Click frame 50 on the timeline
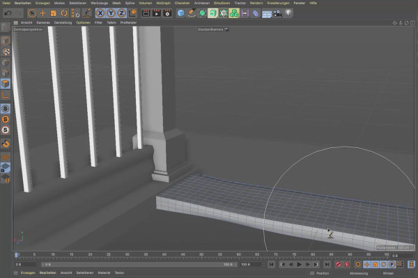Viewport: 418px width, 278px height. pos(201,256)
